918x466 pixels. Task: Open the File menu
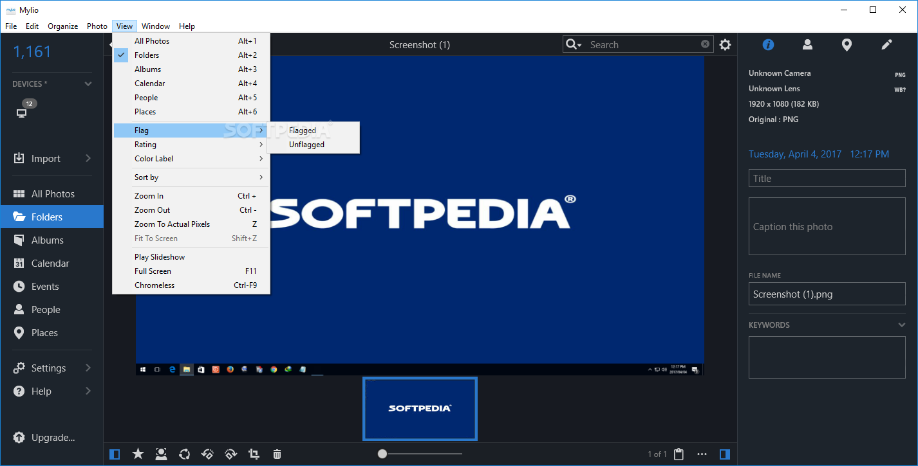pyautogui.click(x=11, y=26)
